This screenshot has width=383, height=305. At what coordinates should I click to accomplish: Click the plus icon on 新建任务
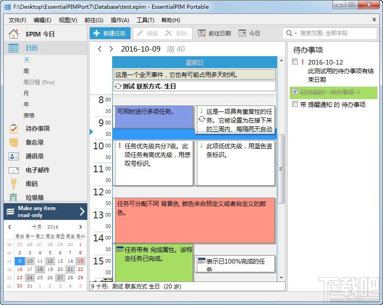[x=97, y=33]
